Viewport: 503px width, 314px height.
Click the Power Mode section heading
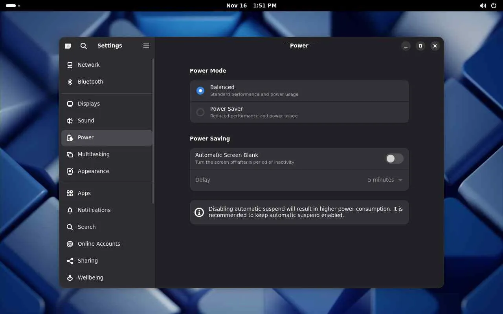(208, 71)
